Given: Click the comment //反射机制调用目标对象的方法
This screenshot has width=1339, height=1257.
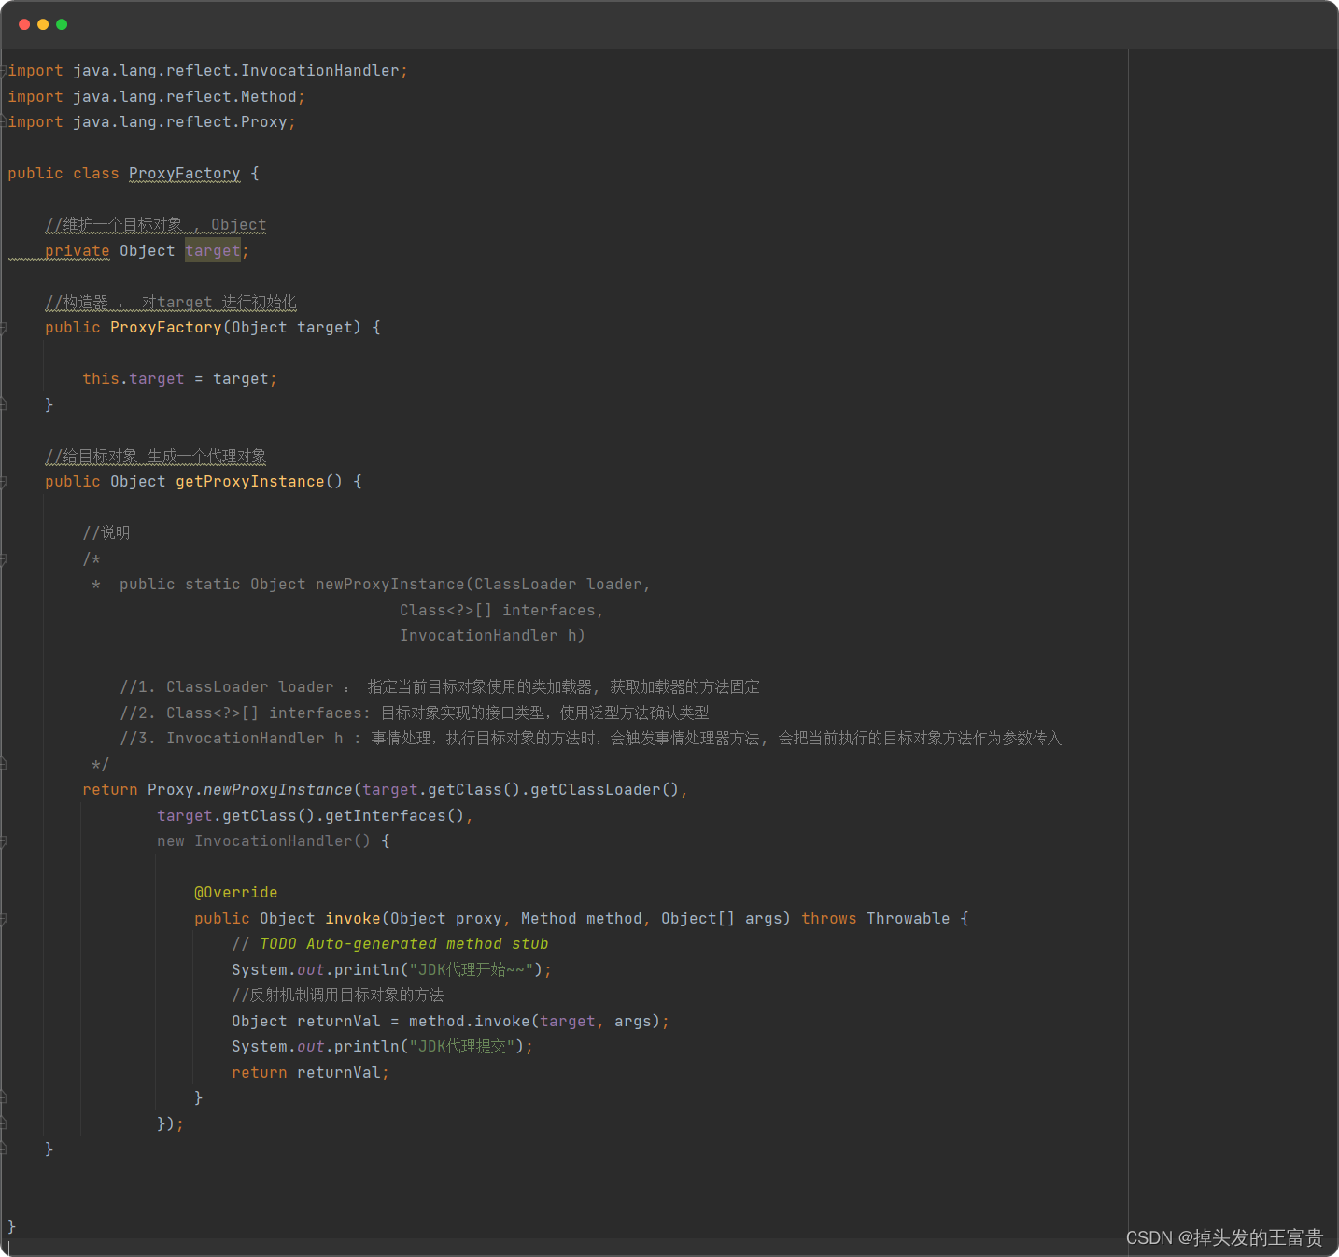Looking at the screenshot, I should (338, 996).
